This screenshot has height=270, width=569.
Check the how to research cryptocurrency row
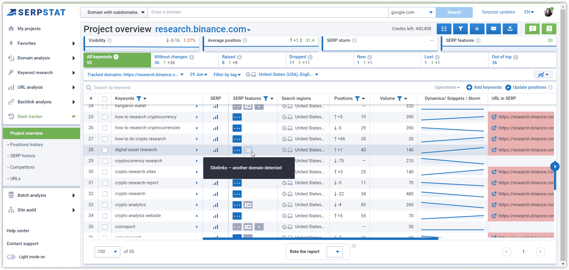coord(105,117)
